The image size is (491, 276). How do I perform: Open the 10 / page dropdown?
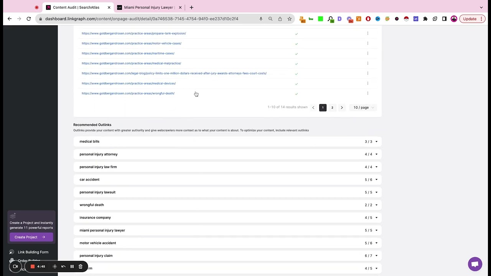tap(363, 108)
